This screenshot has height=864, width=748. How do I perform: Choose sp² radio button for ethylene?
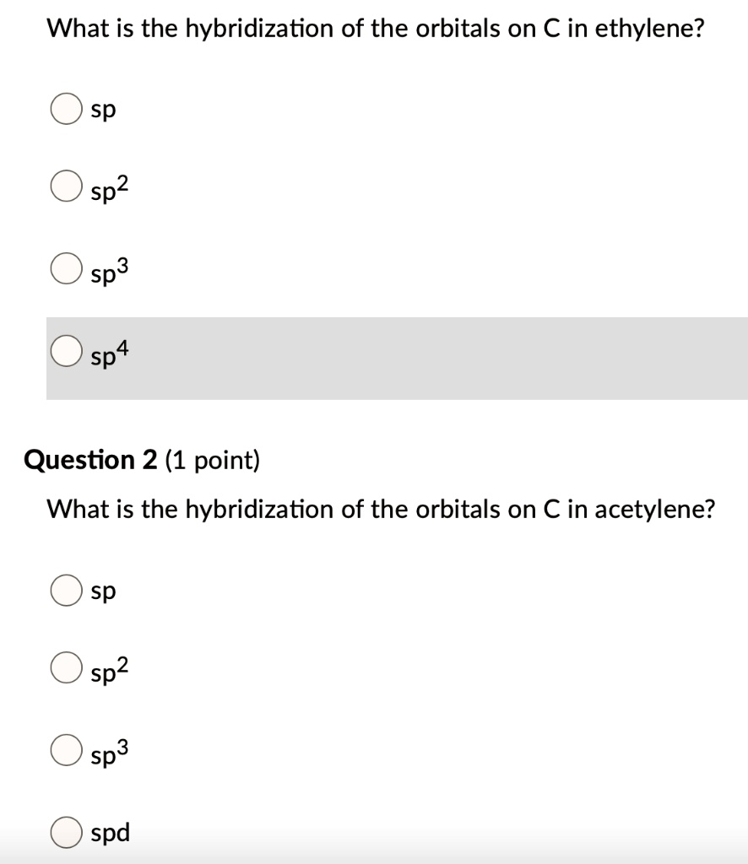[x=67, y=186]
